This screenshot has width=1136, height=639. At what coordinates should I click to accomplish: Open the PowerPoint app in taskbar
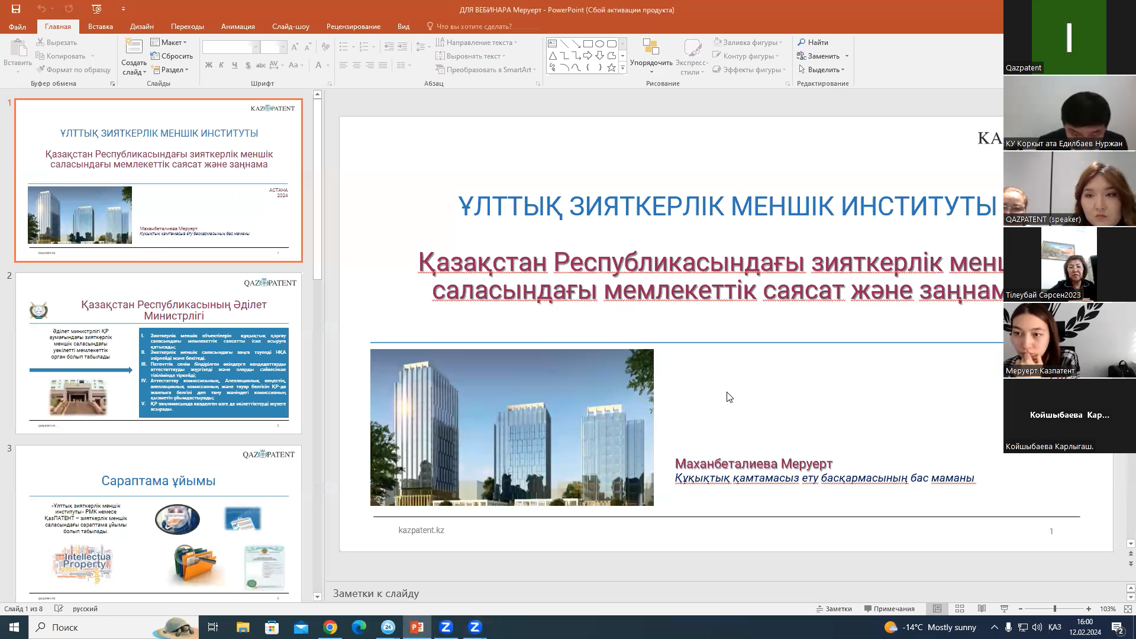[417, 627]
